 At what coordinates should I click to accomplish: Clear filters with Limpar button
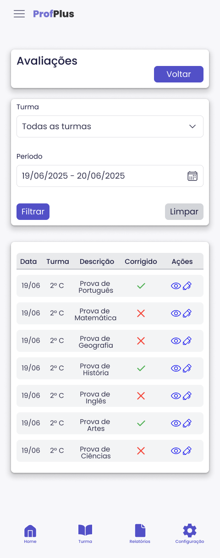(184, 212)
